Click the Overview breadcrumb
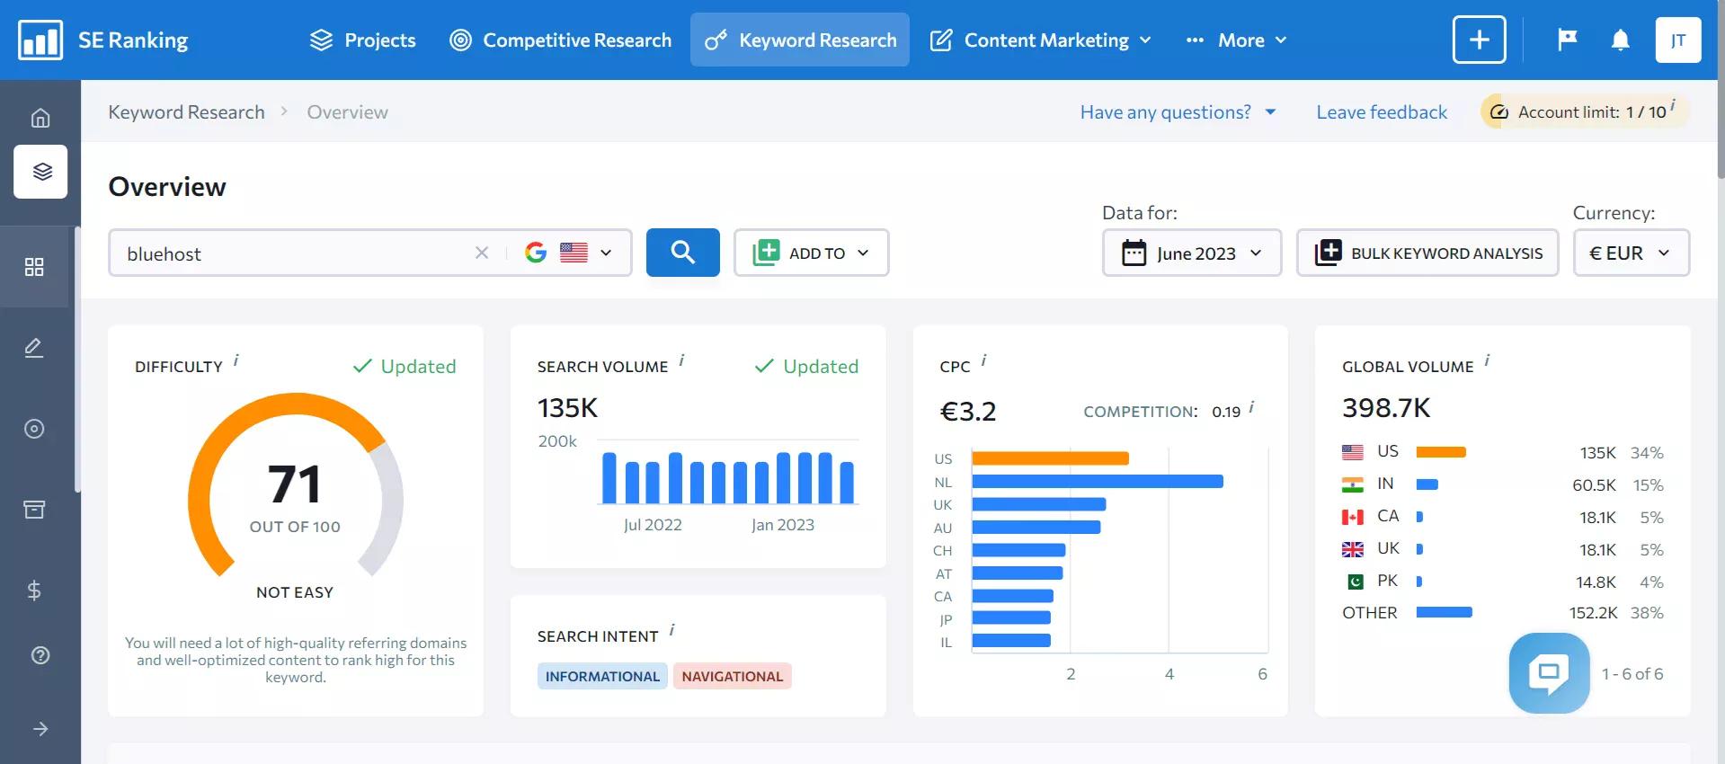The width and height of the screenshot is (1725, 764). click(x=347, y=112)
